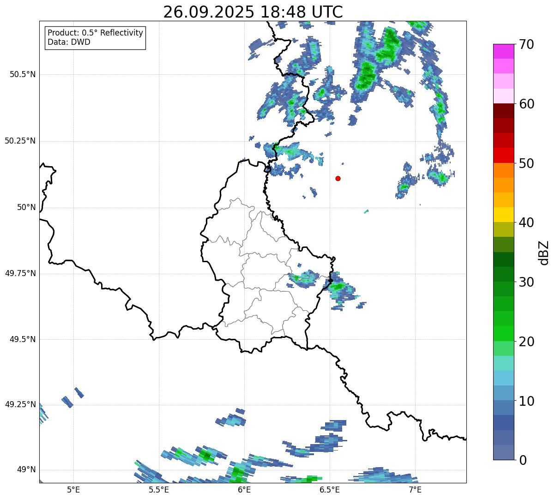The image size is (555, 499).
Task: Pick the magenta top colorbar segment
Action: point(503,51)
